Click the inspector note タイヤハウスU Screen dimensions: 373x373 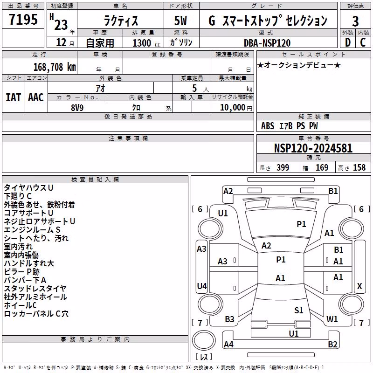pos(28,188)
